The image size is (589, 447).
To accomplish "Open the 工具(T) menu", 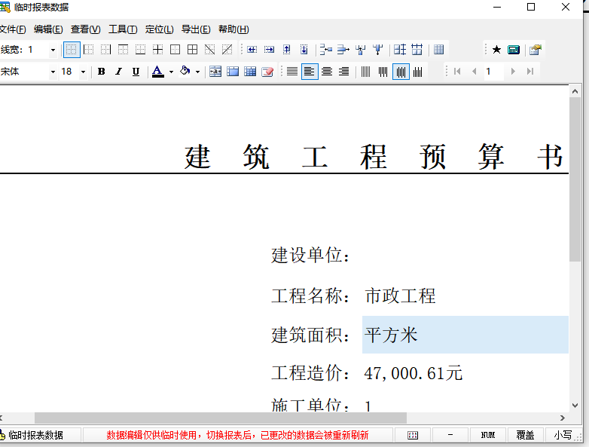I will [x=123, y=29].
